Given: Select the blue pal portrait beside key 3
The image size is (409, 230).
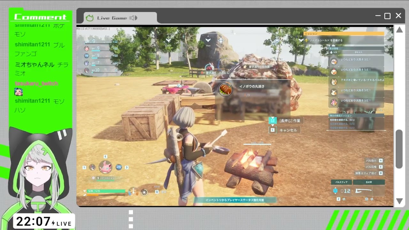Looking at the screenshot, I should (x=119, y=167).
